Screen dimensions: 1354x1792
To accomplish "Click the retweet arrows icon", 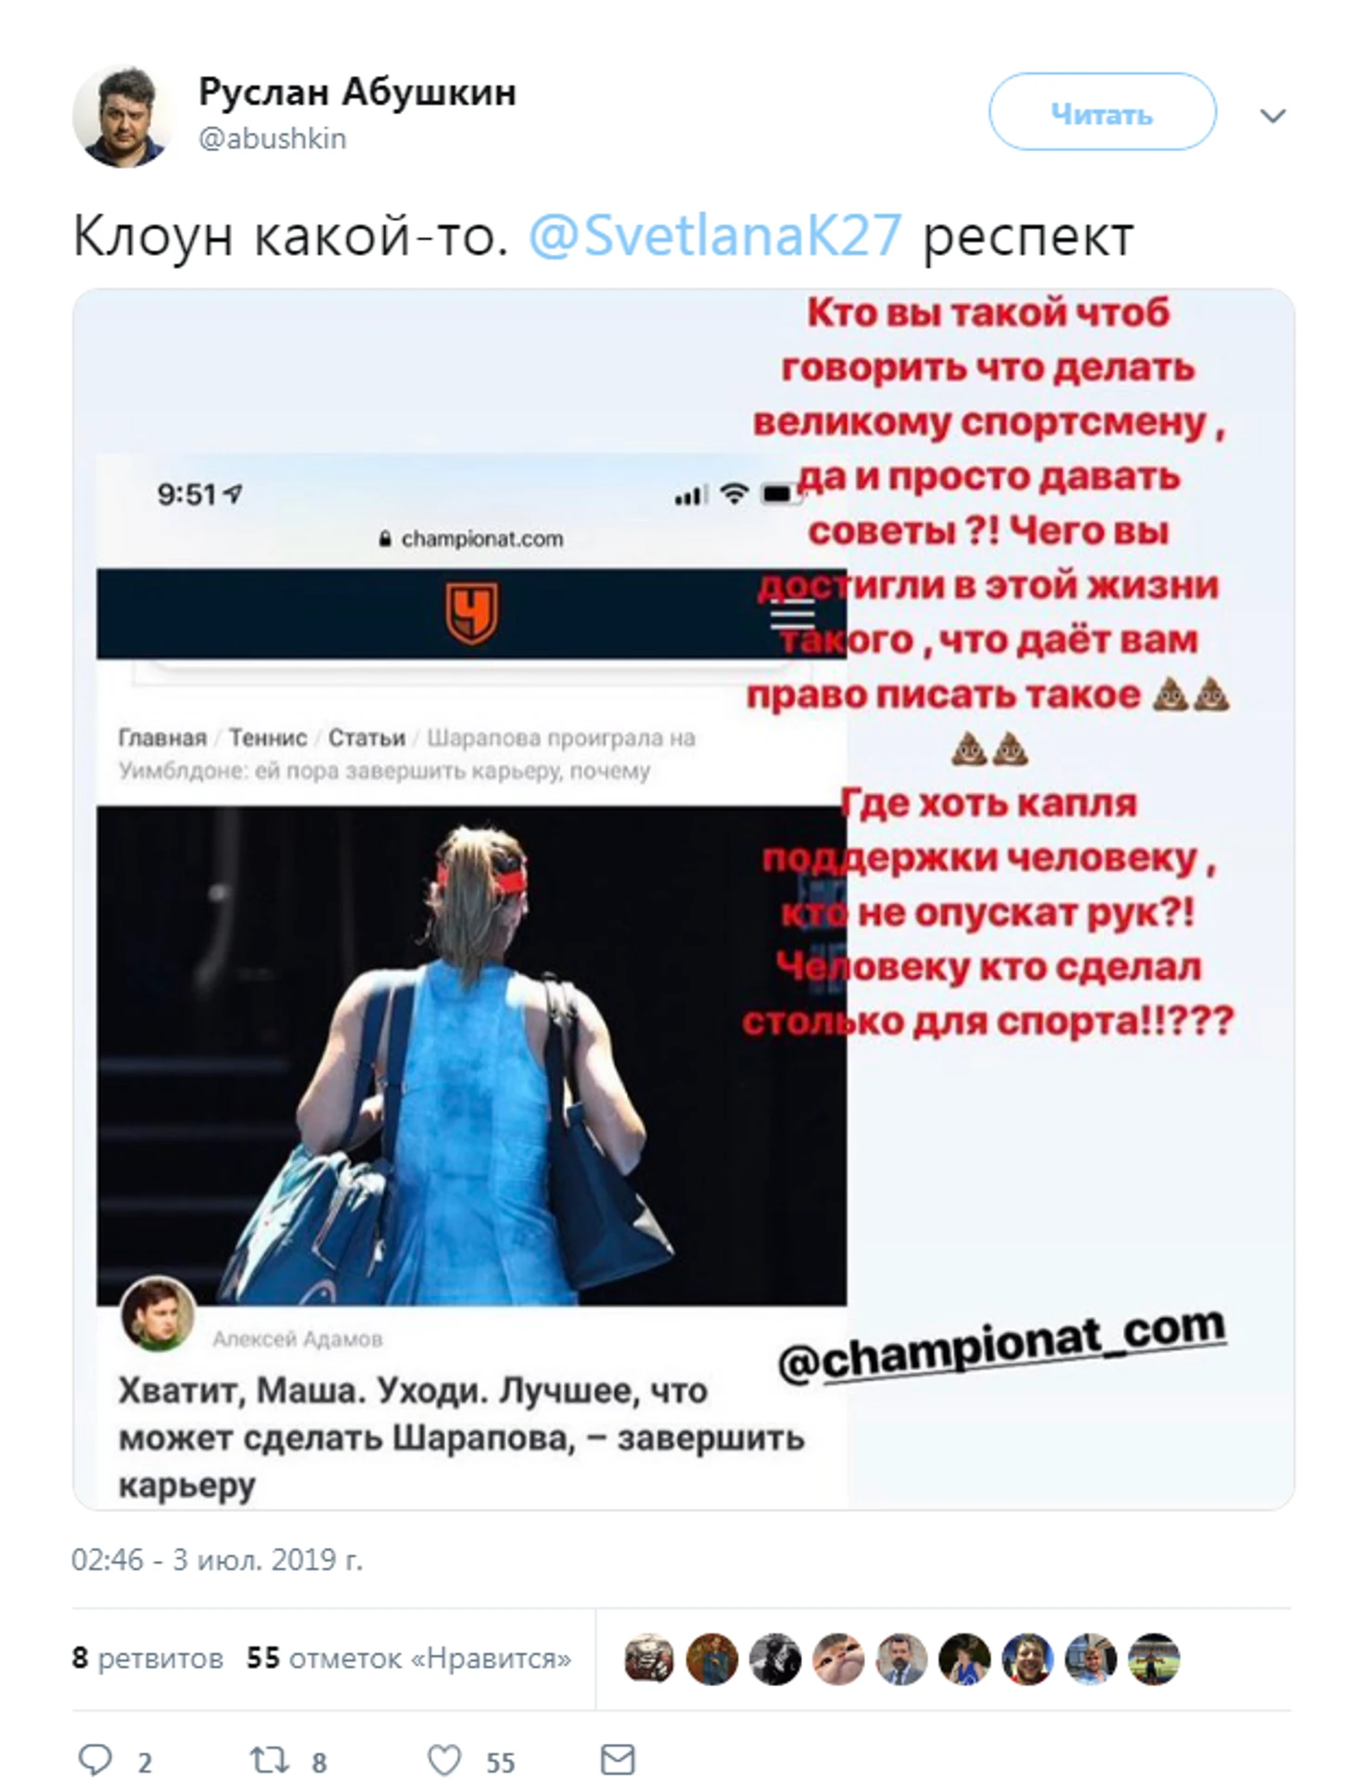I will pyautogui.click(x=269, y=1760).
